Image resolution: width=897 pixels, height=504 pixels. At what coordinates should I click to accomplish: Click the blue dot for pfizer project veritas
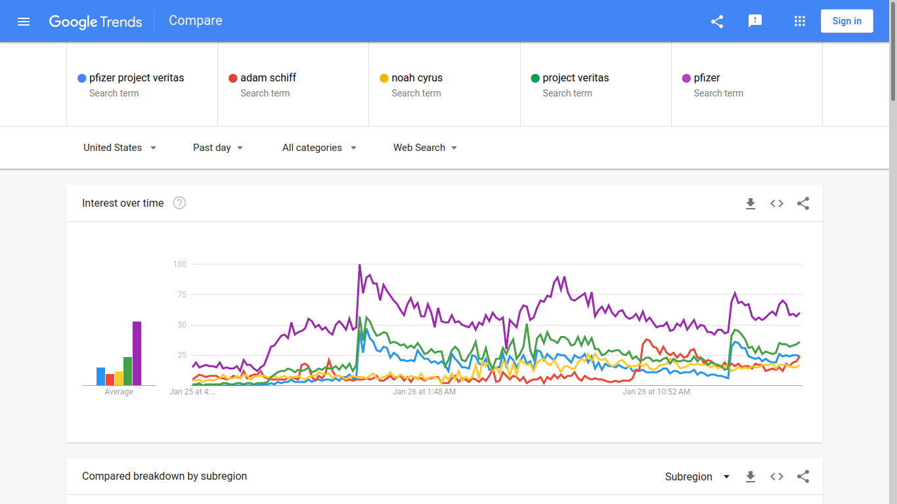(x=82, y=78)
